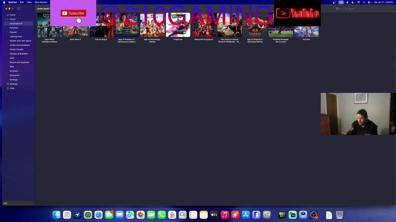Show the Popular games list

tap(13, 32)
